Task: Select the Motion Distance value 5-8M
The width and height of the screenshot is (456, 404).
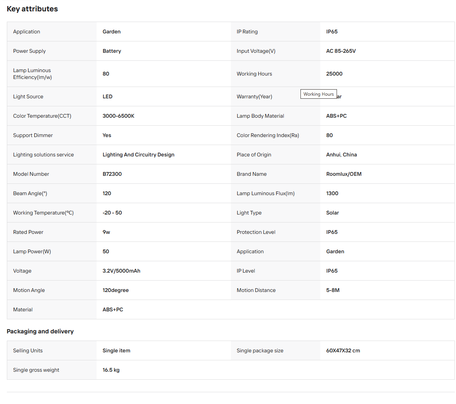Action: tap(333, 290)
